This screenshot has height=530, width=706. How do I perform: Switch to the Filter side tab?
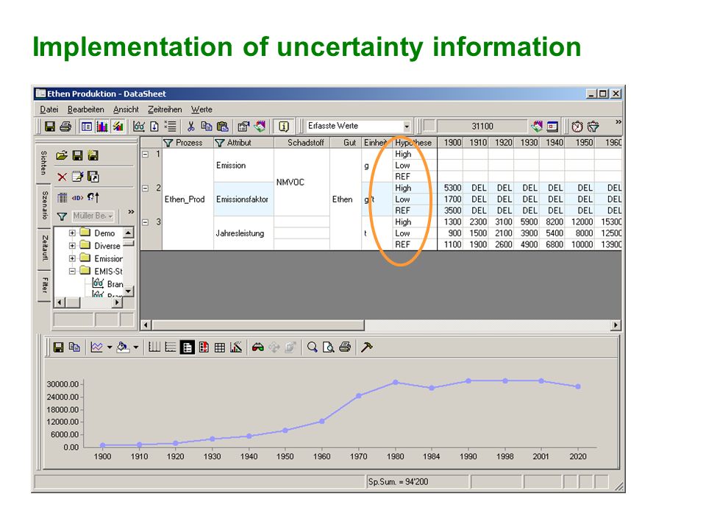(x=43, y=286)
